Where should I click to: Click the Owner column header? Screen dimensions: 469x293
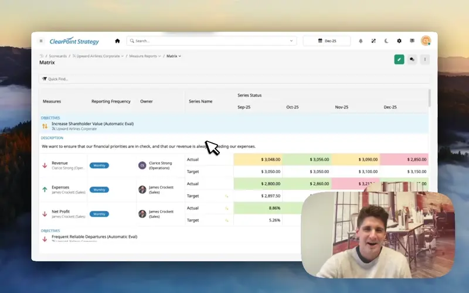(x=146, y=101)
